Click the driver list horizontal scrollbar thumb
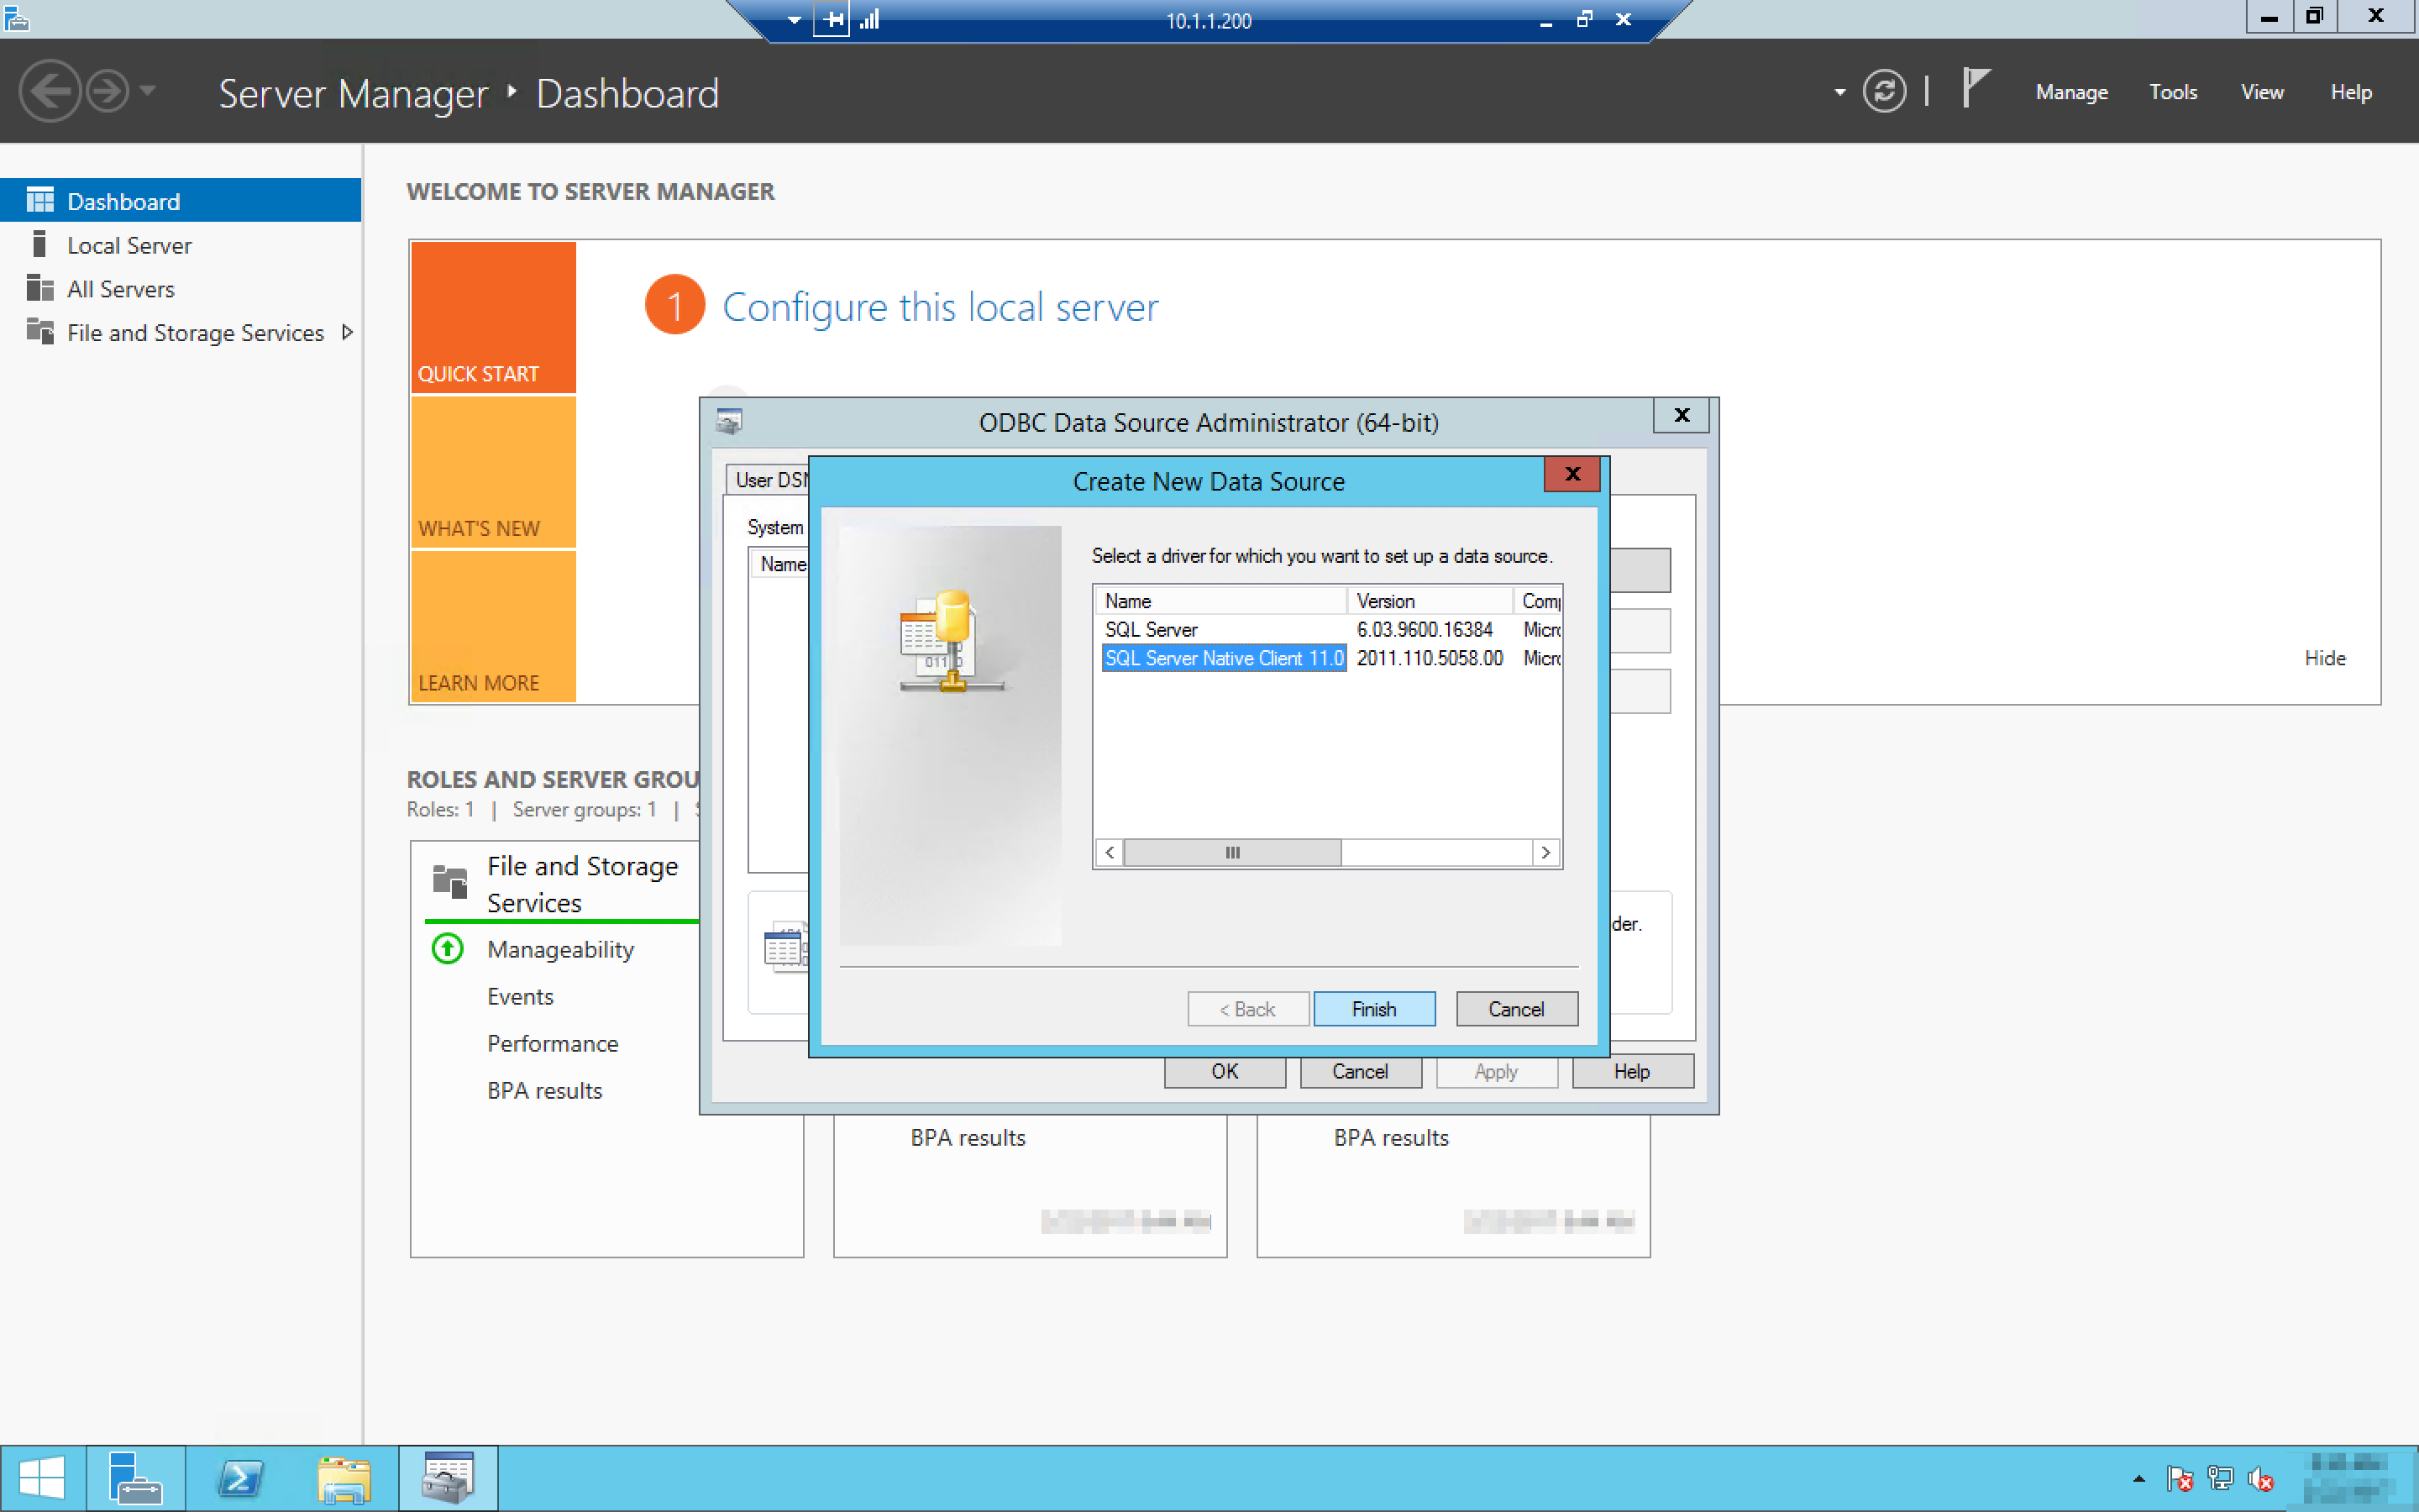 (1231, 852)
